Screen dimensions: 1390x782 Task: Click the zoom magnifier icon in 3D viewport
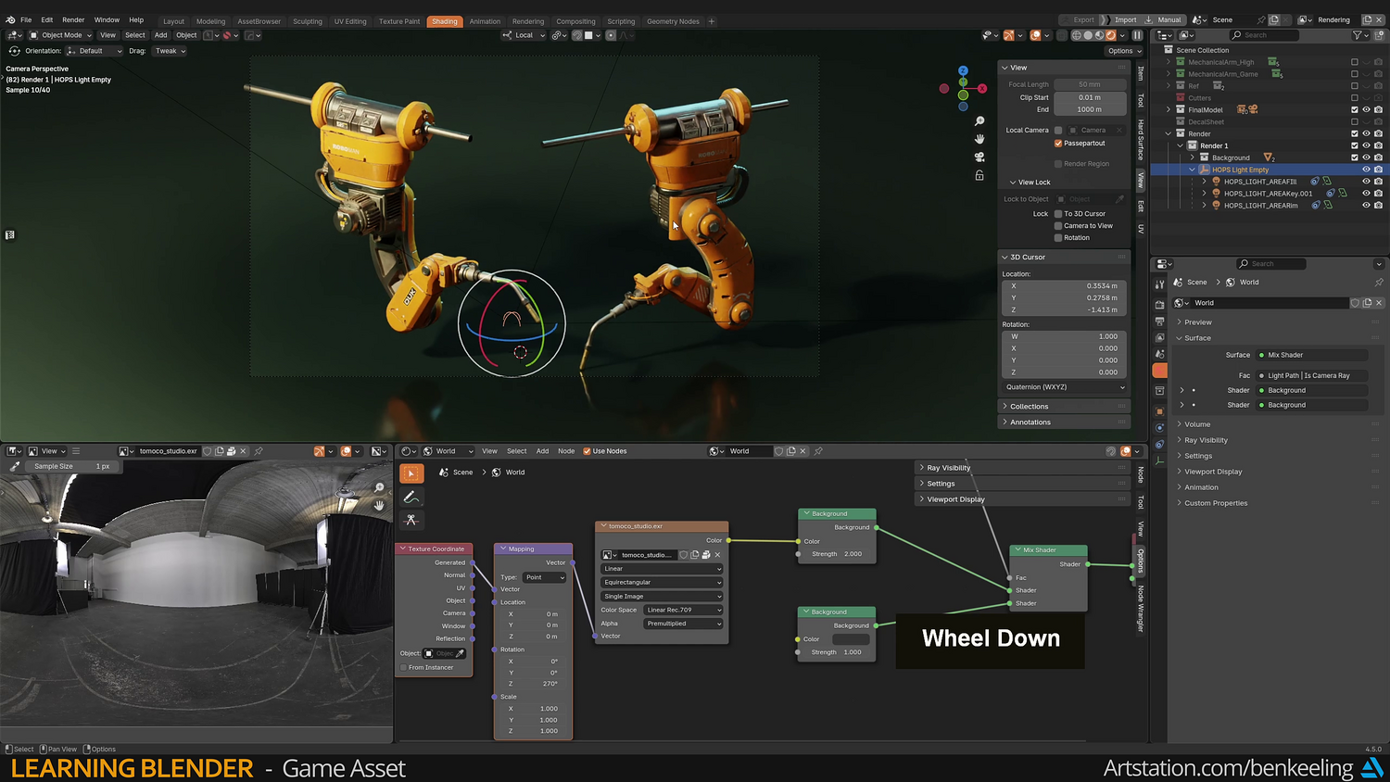tap(979, 121)
